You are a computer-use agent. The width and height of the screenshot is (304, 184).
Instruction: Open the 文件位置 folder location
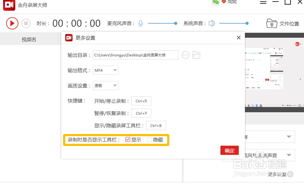tap(283, 24)
